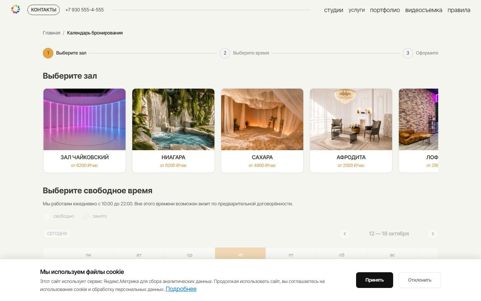Select the вт column header
The image size is (481, 301).
139,255
